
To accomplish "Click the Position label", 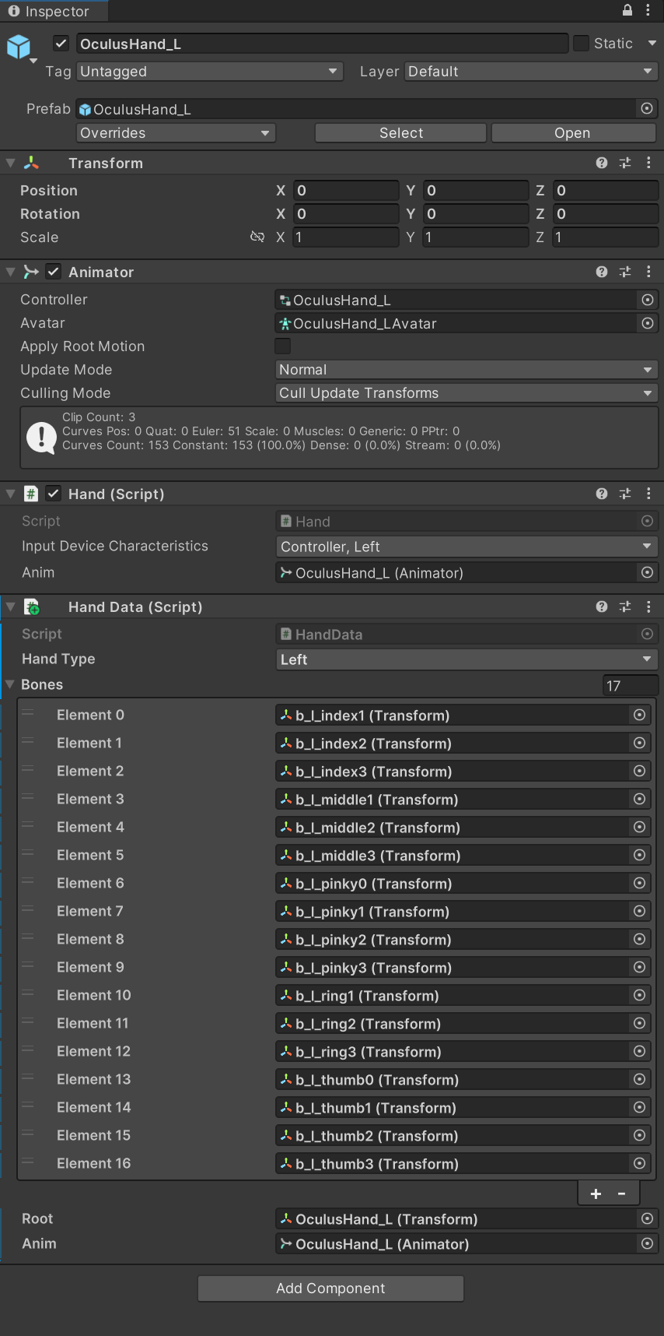I will pos(49,191).
